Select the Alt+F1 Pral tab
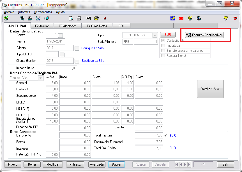Viewport: 242px width, 172px height. [x=17, y=26]
